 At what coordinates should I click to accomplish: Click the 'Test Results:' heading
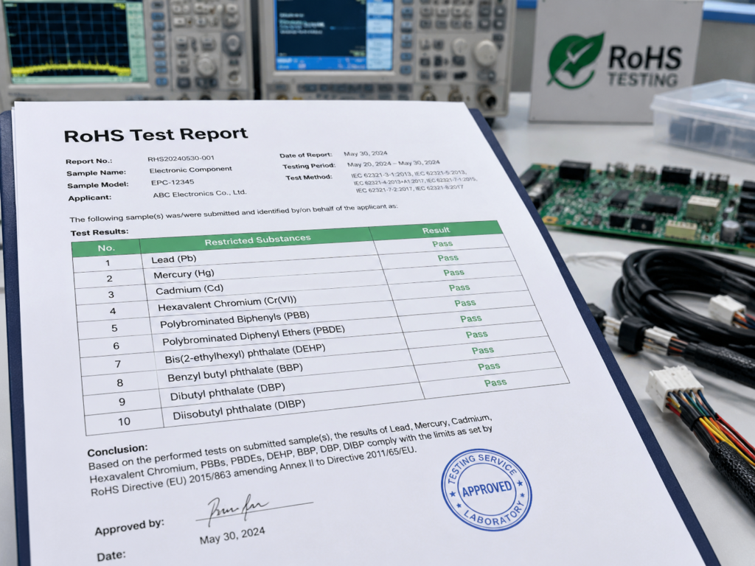(x=100, y=232)
